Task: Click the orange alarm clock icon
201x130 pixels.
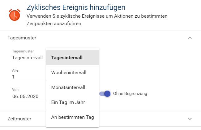Action: [x=14, y=15]
